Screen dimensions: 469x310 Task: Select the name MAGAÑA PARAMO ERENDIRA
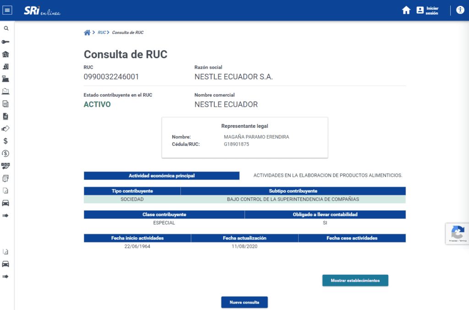(256, 137)
